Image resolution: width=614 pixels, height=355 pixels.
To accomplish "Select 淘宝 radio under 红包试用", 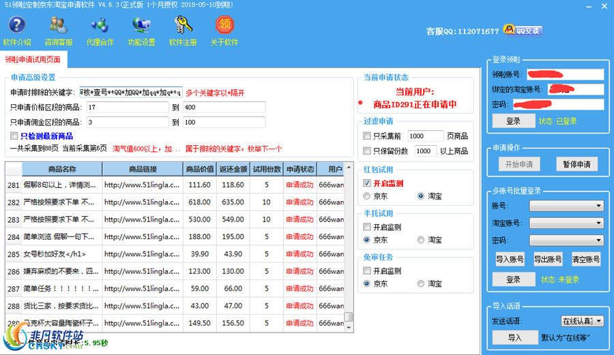I will coord(421,196).
